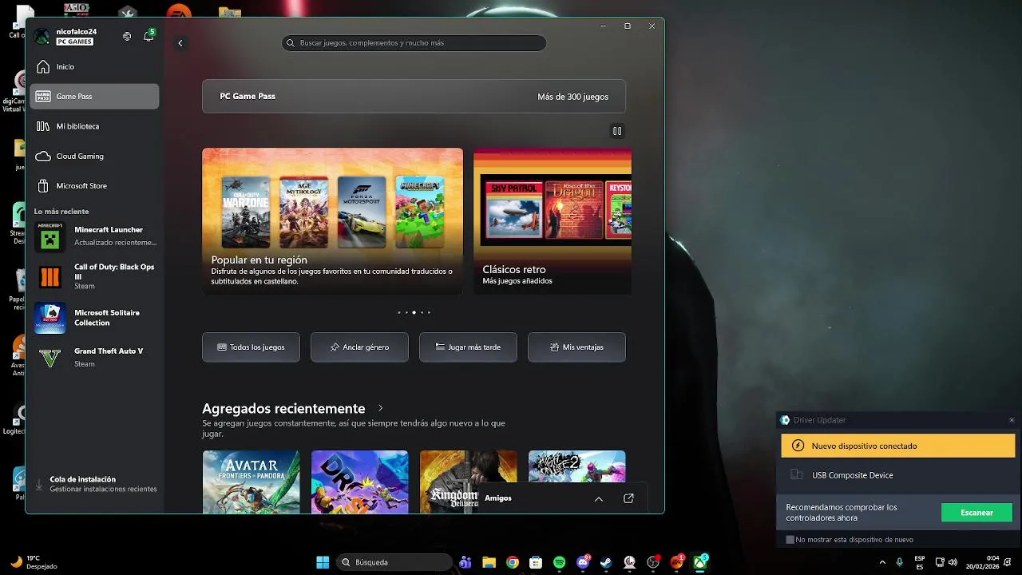Open Windows Start menu
This screenshot has width=1022, height=575.
pos(323,562)
